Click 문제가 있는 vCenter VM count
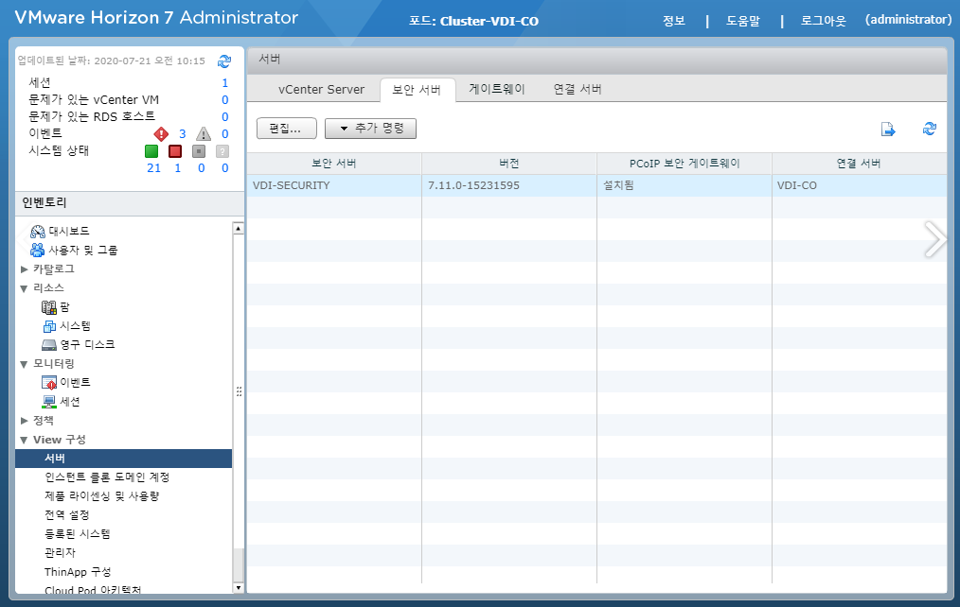Screen dimensions: 960x607 (224, 99)
